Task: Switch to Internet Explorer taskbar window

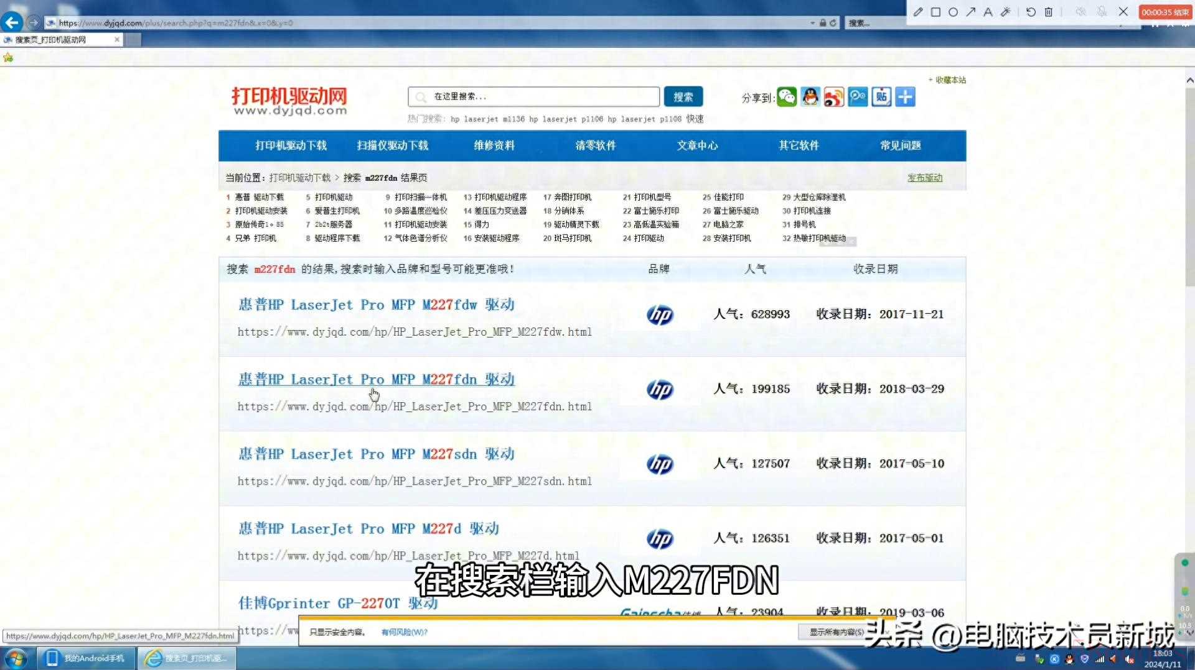Action: (x=187, y=658)
